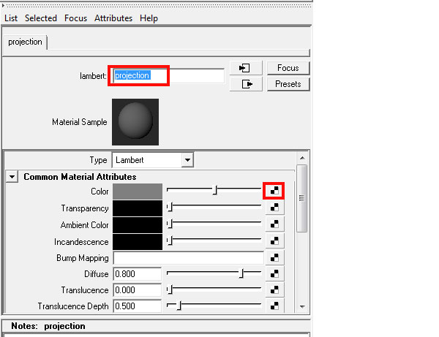Open the Help menu
Image resolution: width=439 pixels, height=337 pixels.
pos(149,18)
